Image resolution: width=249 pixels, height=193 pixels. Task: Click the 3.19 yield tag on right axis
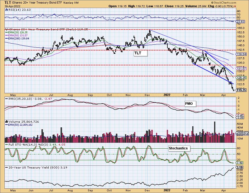coord(240,167)
